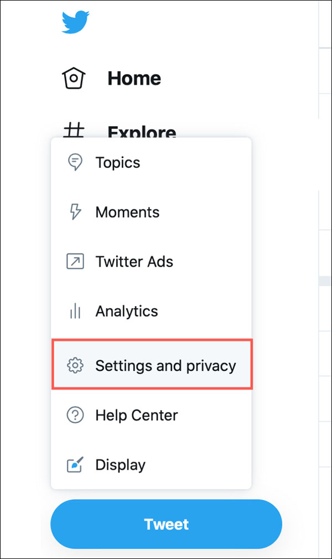Viewport: 332px width, 559px height.
Task: Click the Settings gear icon
Action: pos(75,366)
